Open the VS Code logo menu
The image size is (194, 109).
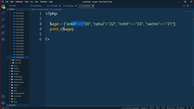coord(2,2)
